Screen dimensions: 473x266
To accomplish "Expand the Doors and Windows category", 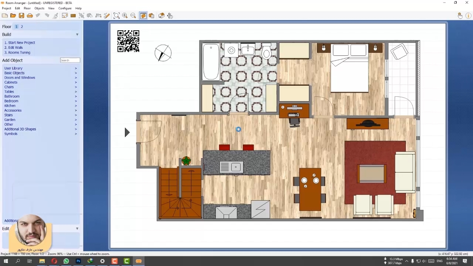I will click(x=20, y=78).
